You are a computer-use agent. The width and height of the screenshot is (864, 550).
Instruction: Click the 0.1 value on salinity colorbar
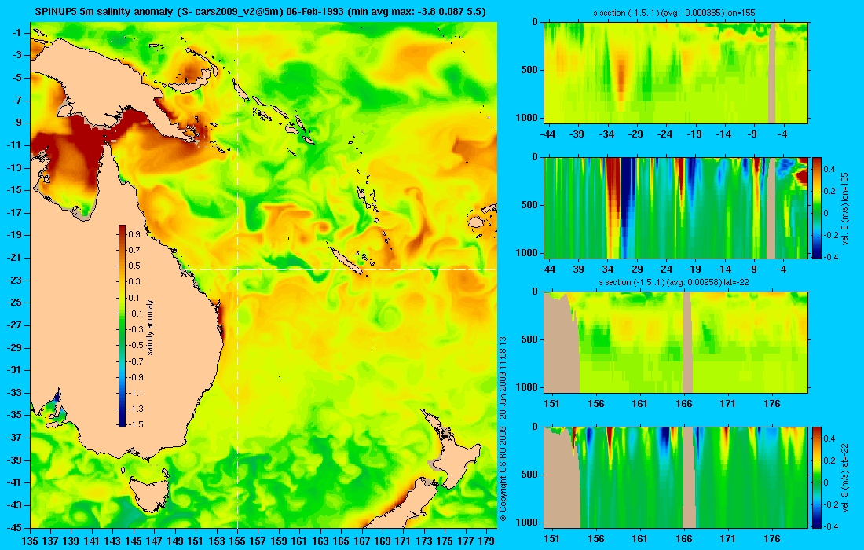pos(134,298)
